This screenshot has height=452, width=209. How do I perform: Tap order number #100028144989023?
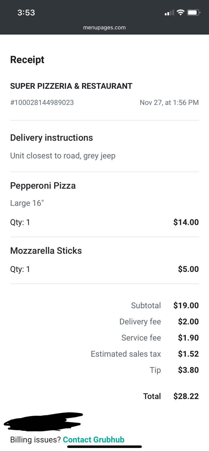point(42,103)
